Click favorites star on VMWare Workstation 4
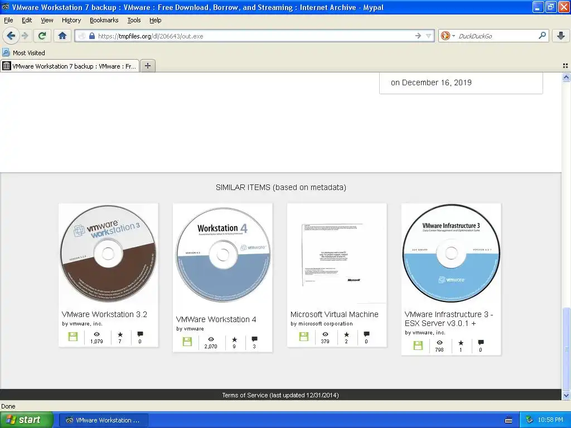Viewport: 571px width, 428px height. 235,339
